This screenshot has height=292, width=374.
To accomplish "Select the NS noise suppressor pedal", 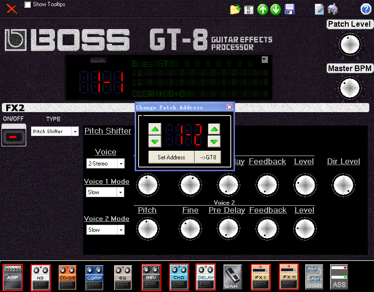I will (x=41, y=278).
